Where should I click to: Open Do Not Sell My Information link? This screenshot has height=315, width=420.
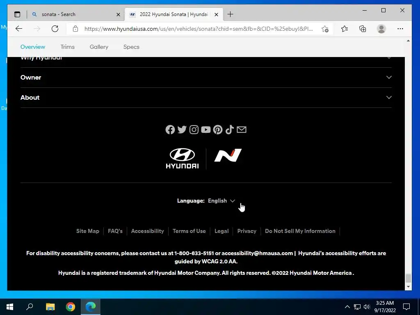(300, 231)
